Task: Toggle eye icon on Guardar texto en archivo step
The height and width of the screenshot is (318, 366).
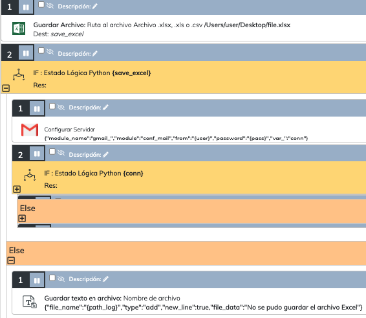Action: coord(61,278)
